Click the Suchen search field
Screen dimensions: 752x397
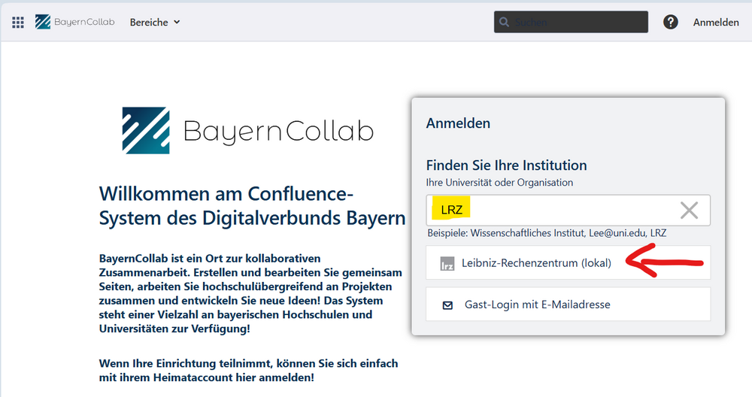571,22
